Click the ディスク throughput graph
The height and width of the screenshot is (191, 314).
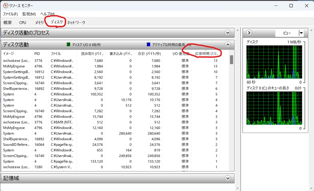pyautogui.click(x=274, y=62)
